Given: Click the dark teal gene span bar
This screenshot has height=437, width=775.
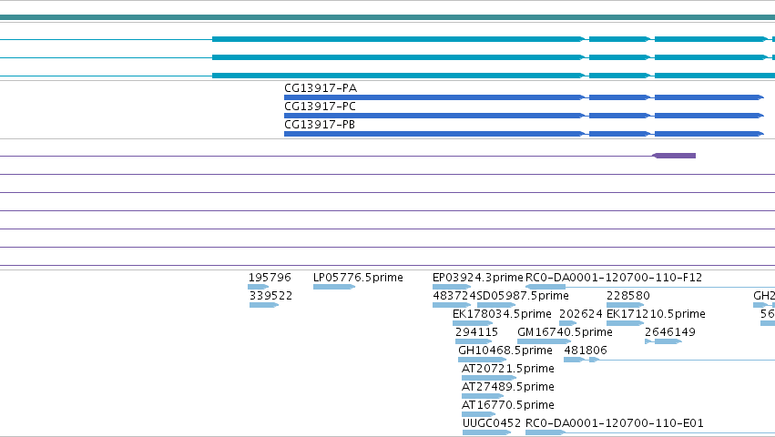Looking at the screenshot, I should point(388,18).
